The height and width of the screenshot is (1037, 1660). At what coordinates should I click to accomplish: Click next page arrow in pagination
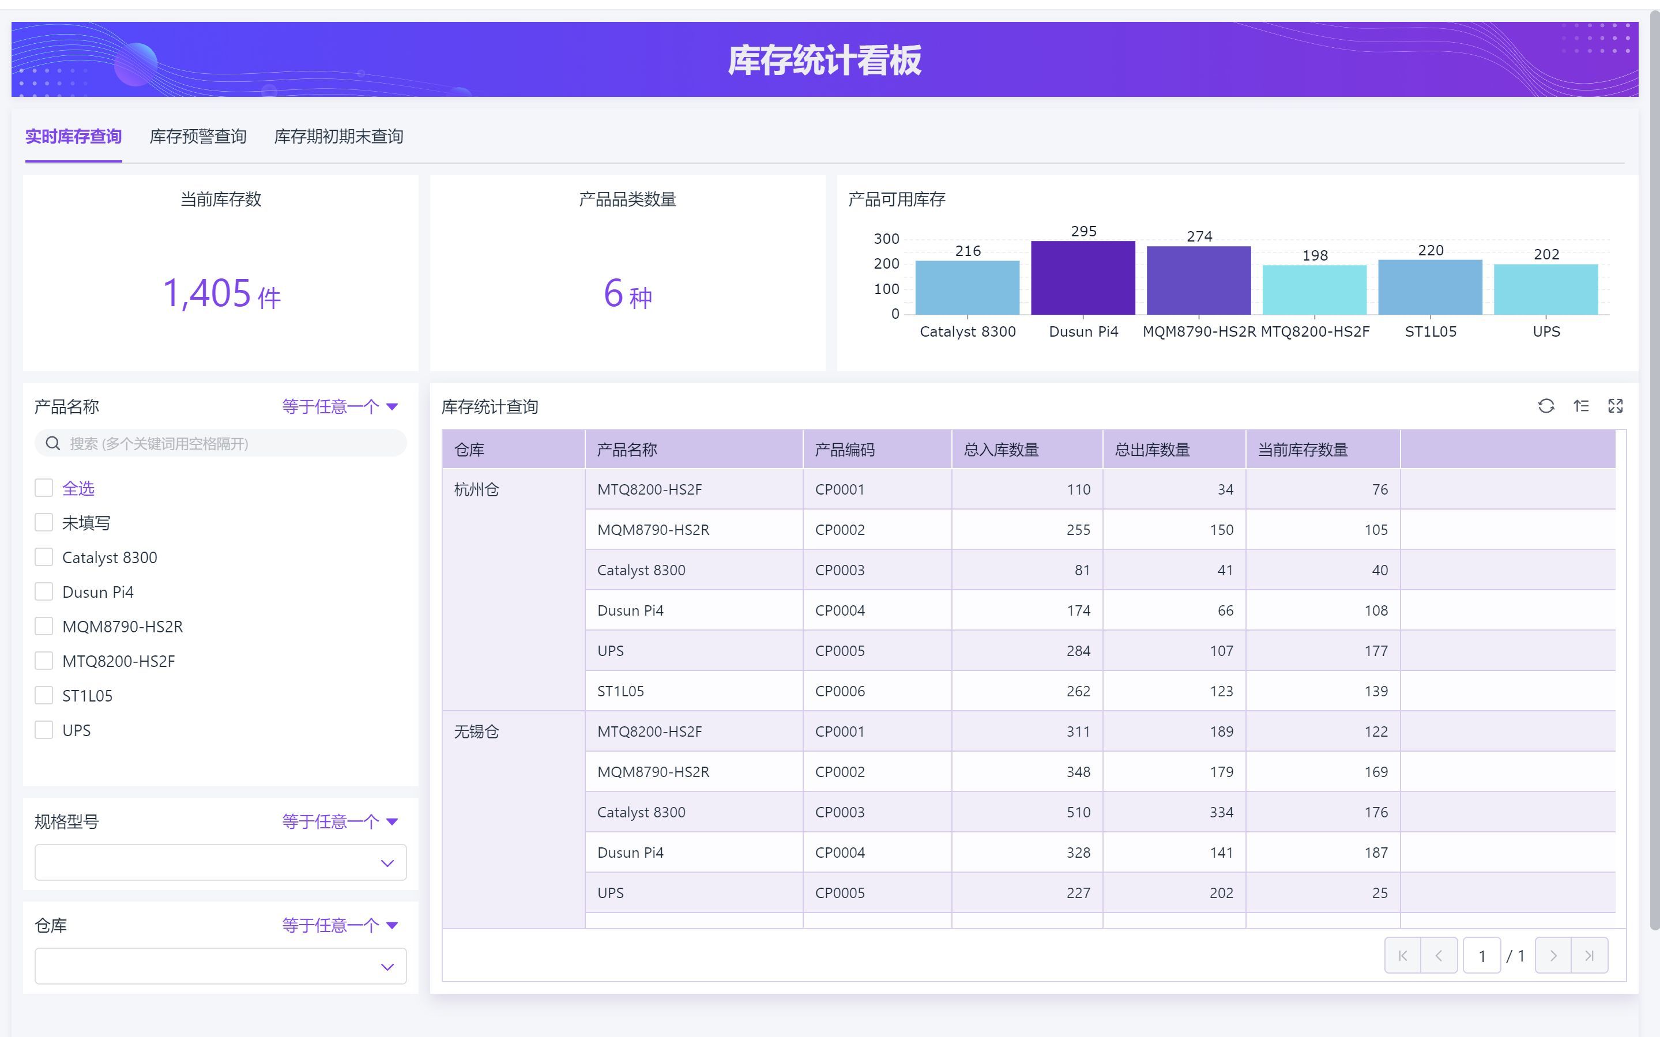[x=1553, y=955]
